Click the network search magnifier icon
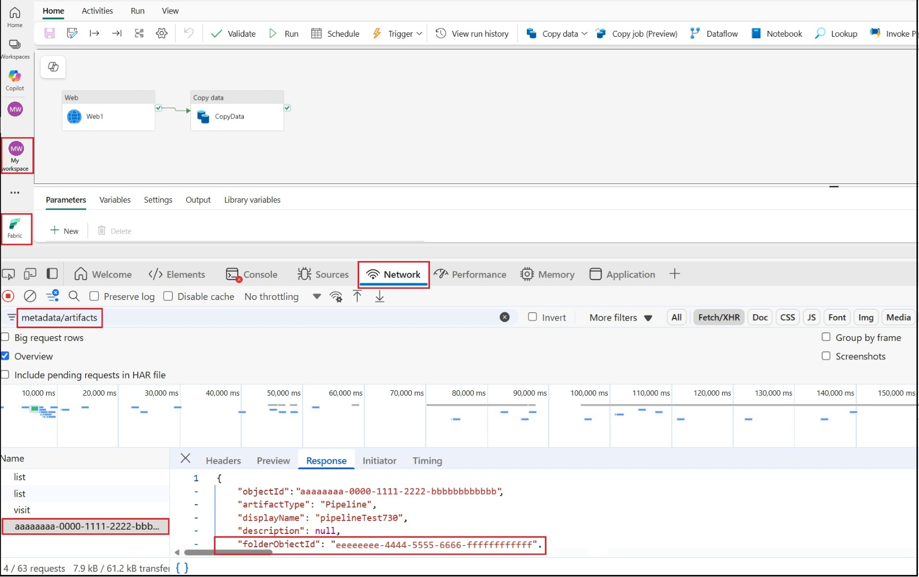This screenshot has width=919, height=577. [74, 296]
